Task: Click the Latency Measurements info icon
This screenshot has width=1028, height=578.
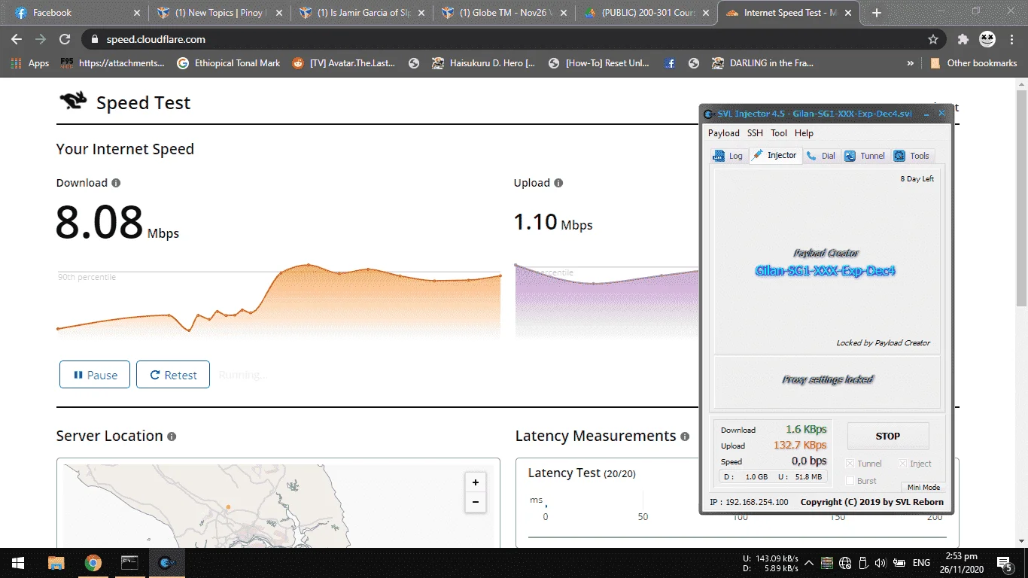Action: point(685,437)
